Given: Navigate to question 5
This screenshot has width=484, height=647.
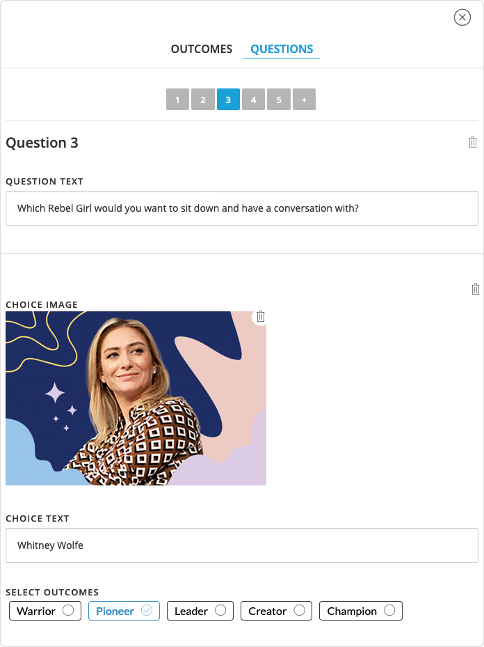Looking at the screenshot, I should (279, 100).
